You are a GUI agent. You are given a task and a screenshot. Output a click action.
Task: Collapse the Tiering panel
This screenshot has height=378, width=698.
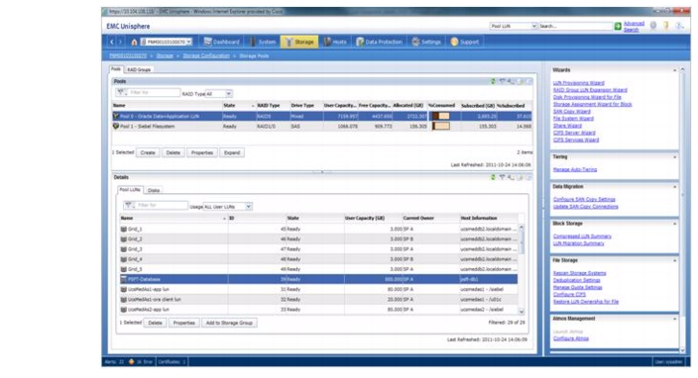pos(674,157)
